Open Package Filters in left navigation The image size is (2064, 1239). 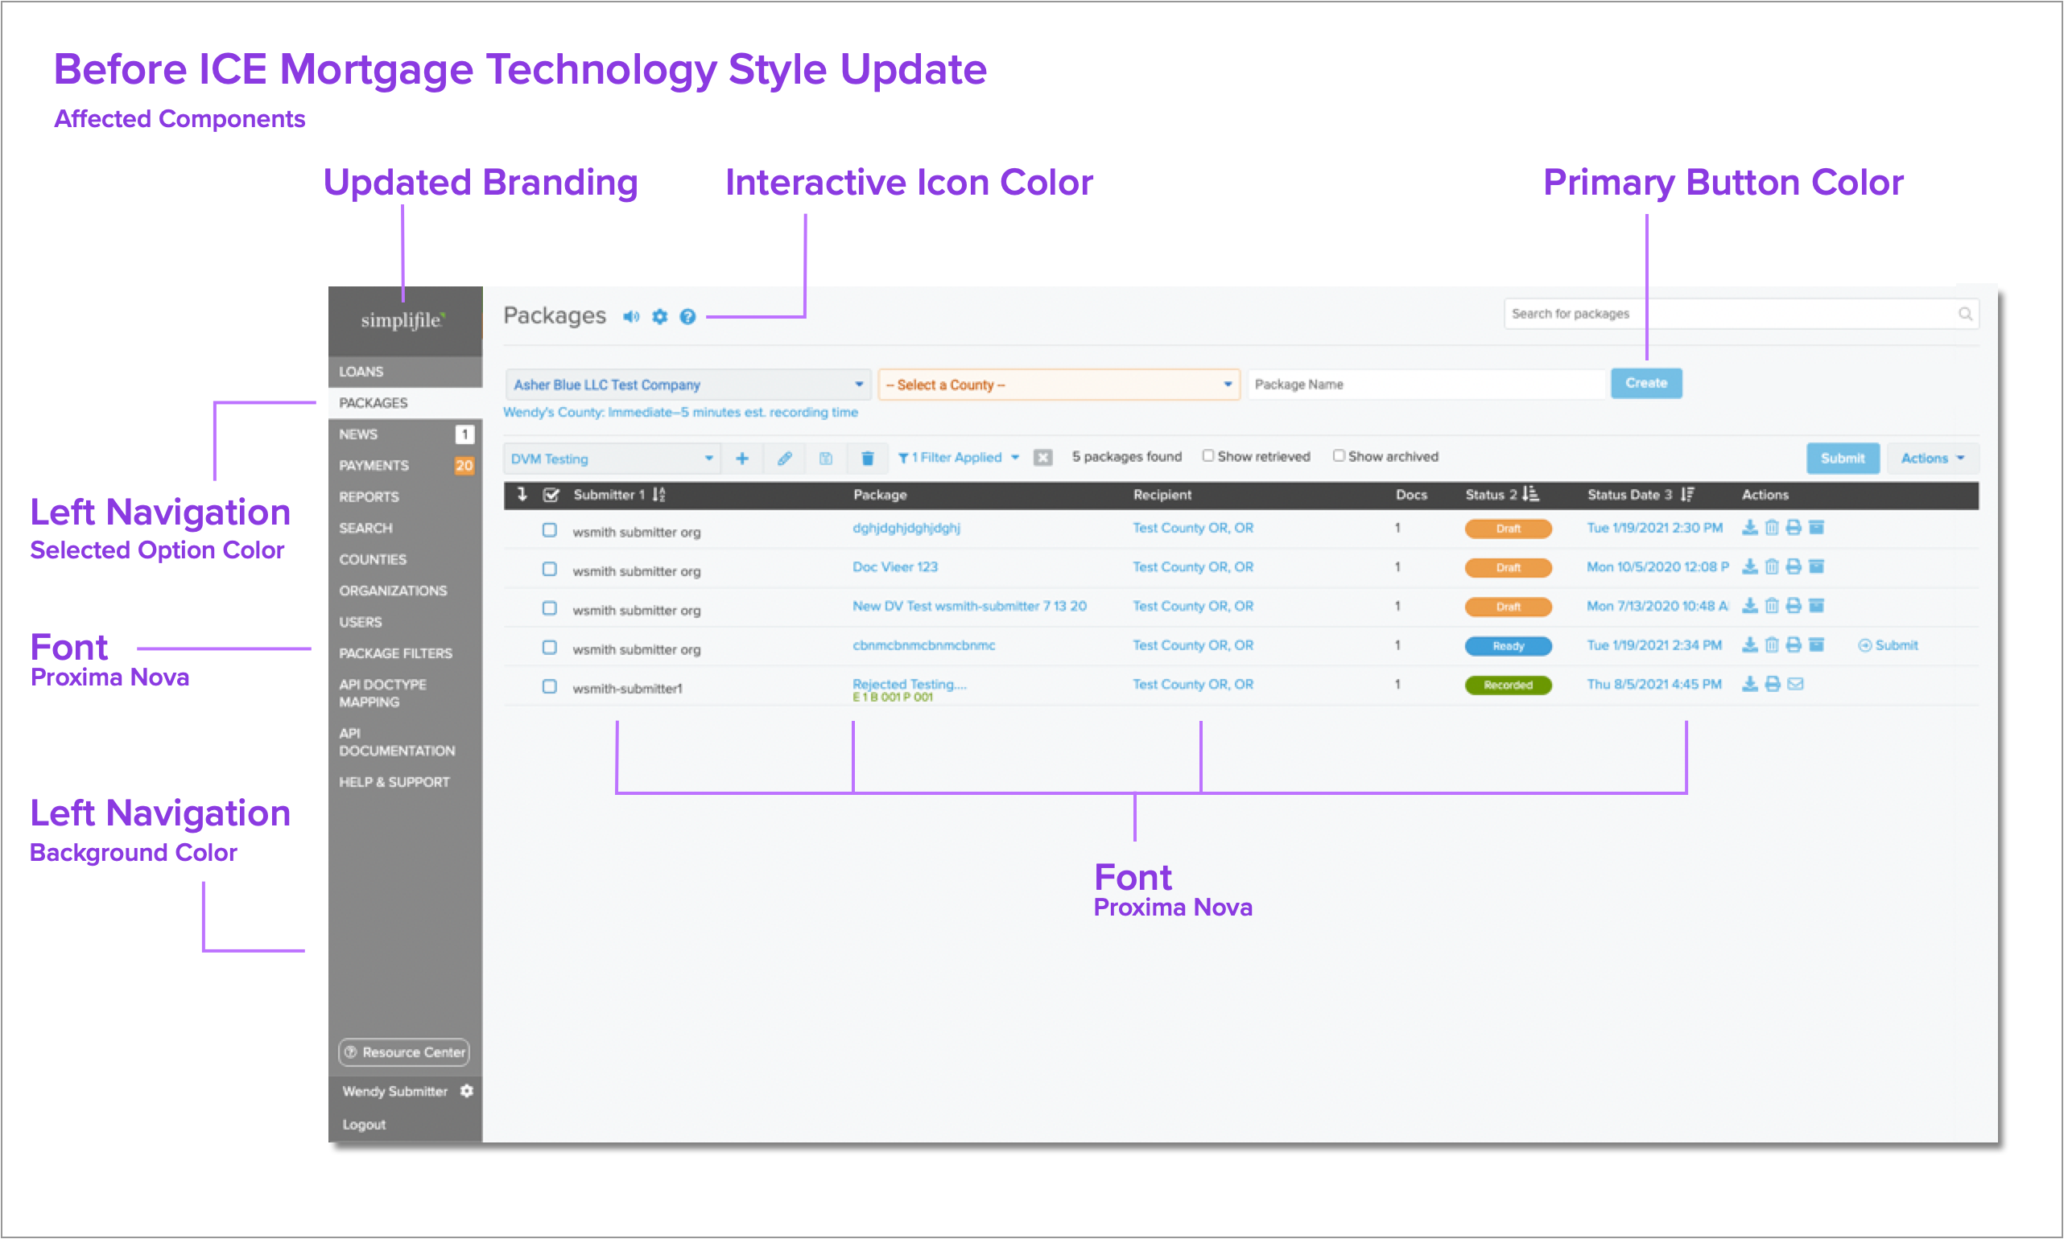click(405, 654)
